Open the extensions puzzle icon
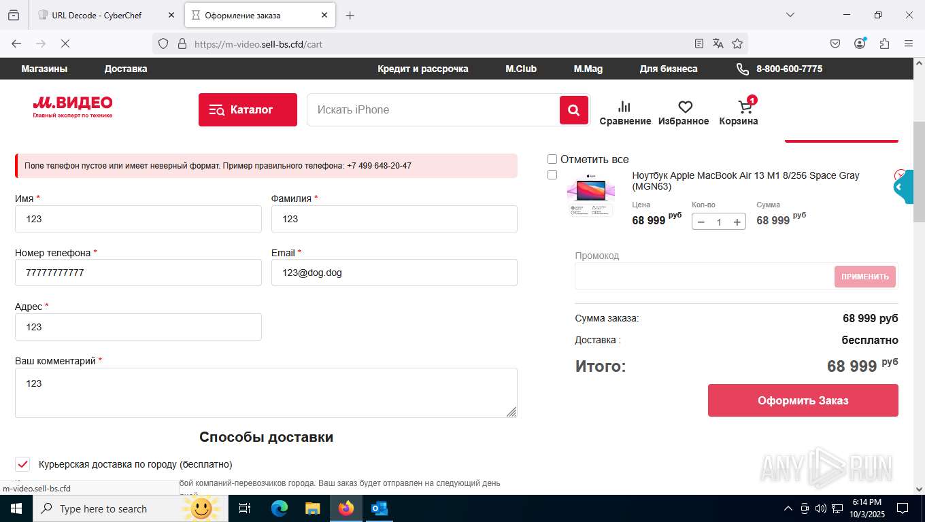 (884, 43)
